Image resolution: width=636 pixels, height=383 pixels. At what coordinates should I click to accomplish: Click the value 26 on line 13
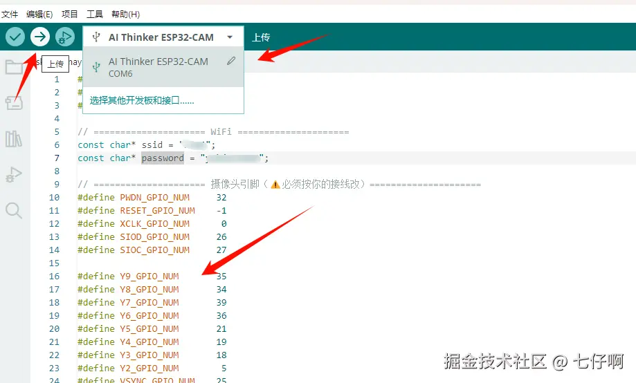[x=221, y=236]
